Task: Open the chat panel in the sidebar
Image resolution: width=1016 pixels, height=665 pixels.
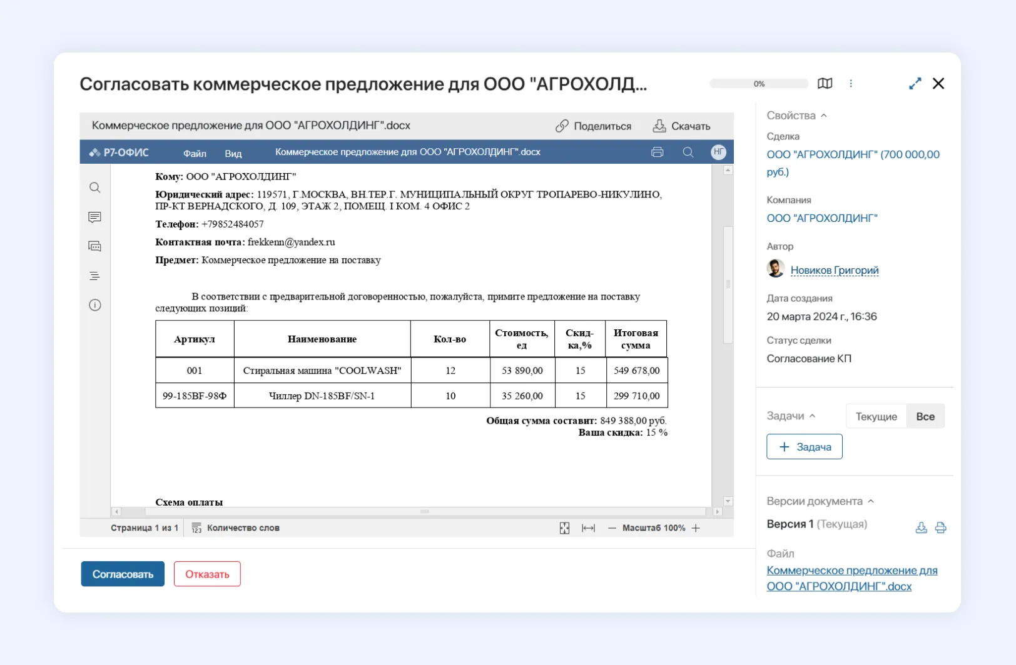Action: 94,246
